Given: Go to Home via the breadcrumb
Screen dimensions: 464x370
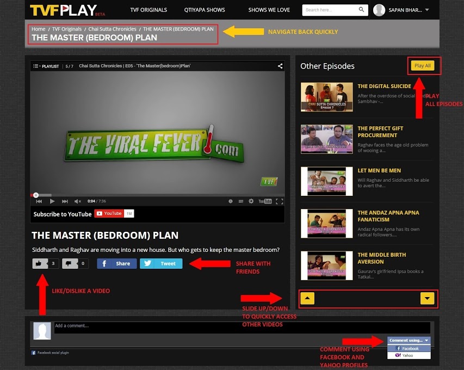Looking at the screenshot, I should click(x=39, y=29).
